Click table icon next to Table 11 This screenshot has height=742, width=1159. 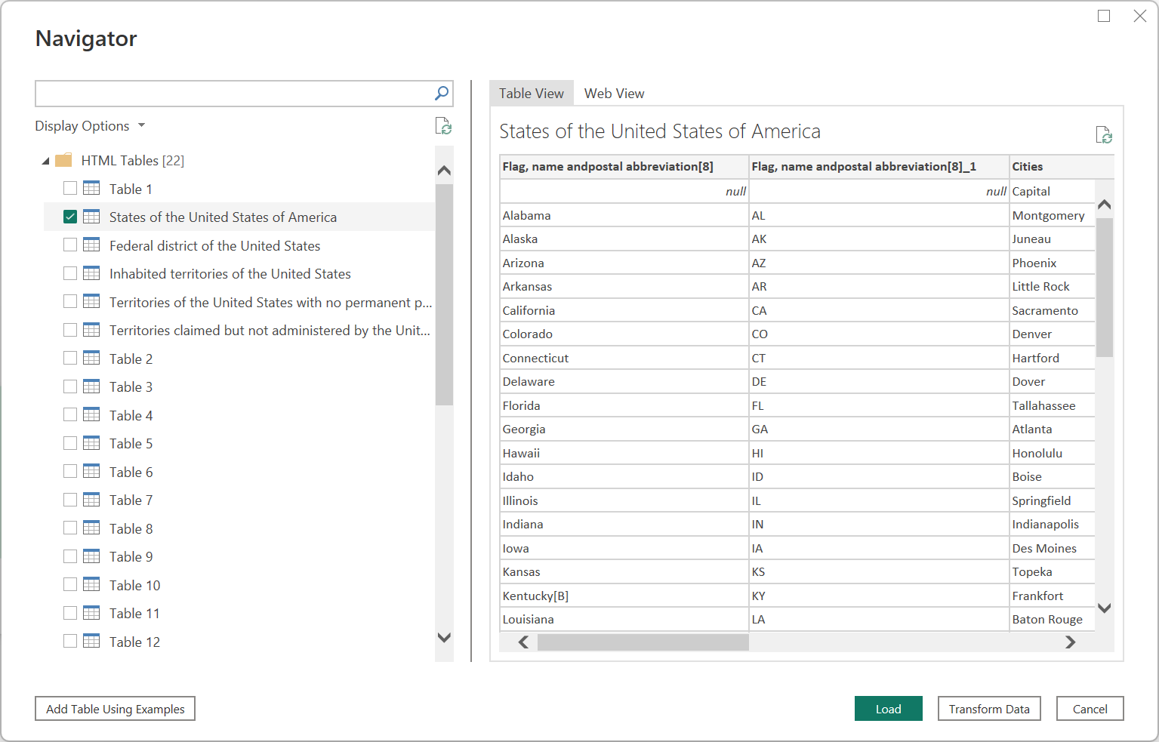[91, 613]
